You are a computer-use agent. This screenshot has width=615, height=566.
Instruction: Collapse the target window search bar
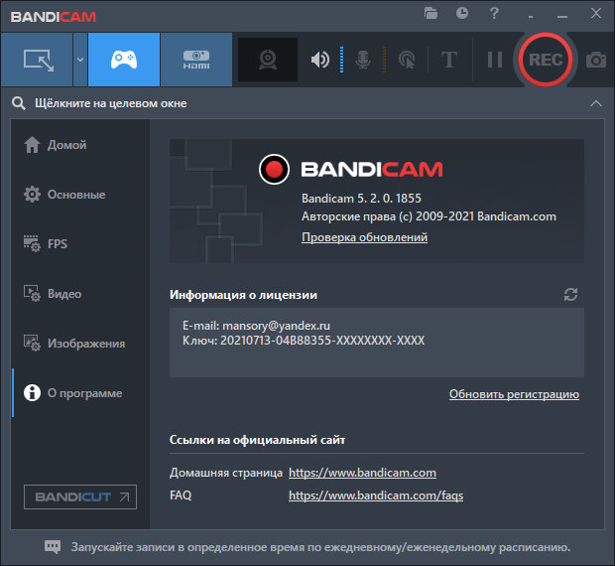[x=595, y=103]
